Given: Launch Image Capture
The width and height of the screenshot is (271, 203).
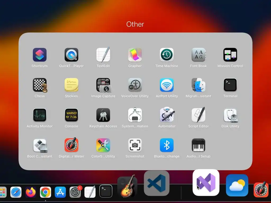Looking at the screenshot, I should (x=103, y=85).
